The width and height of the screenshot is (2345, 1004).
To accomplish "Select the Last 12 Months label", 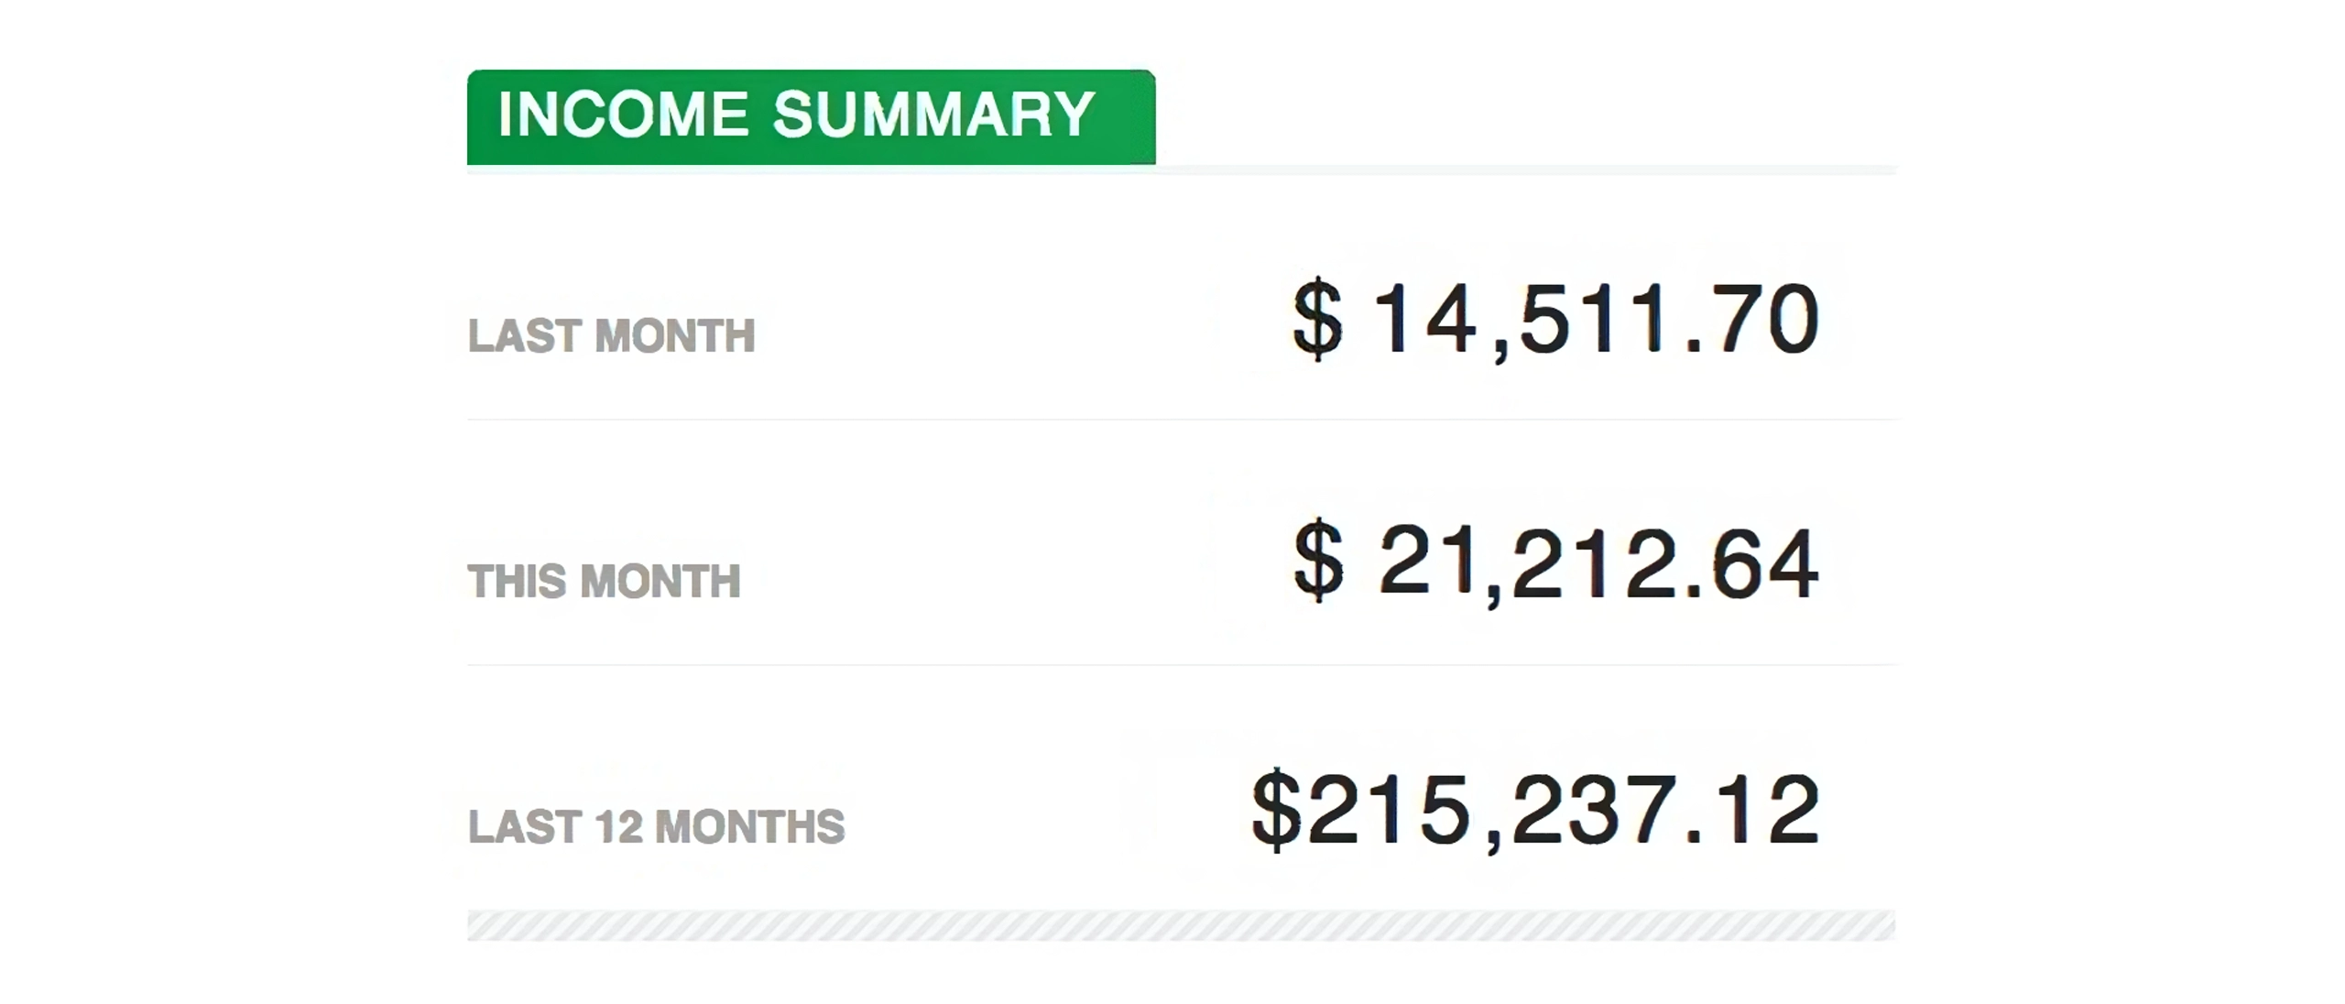I will 656,826.
